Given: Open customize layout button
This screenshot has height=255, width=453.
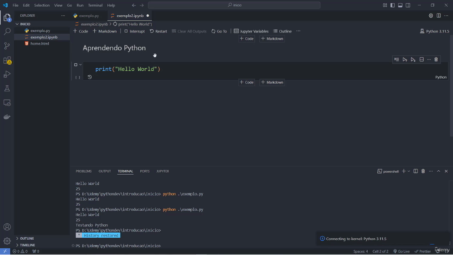Looking at the screenshot, I should [385, 5].
